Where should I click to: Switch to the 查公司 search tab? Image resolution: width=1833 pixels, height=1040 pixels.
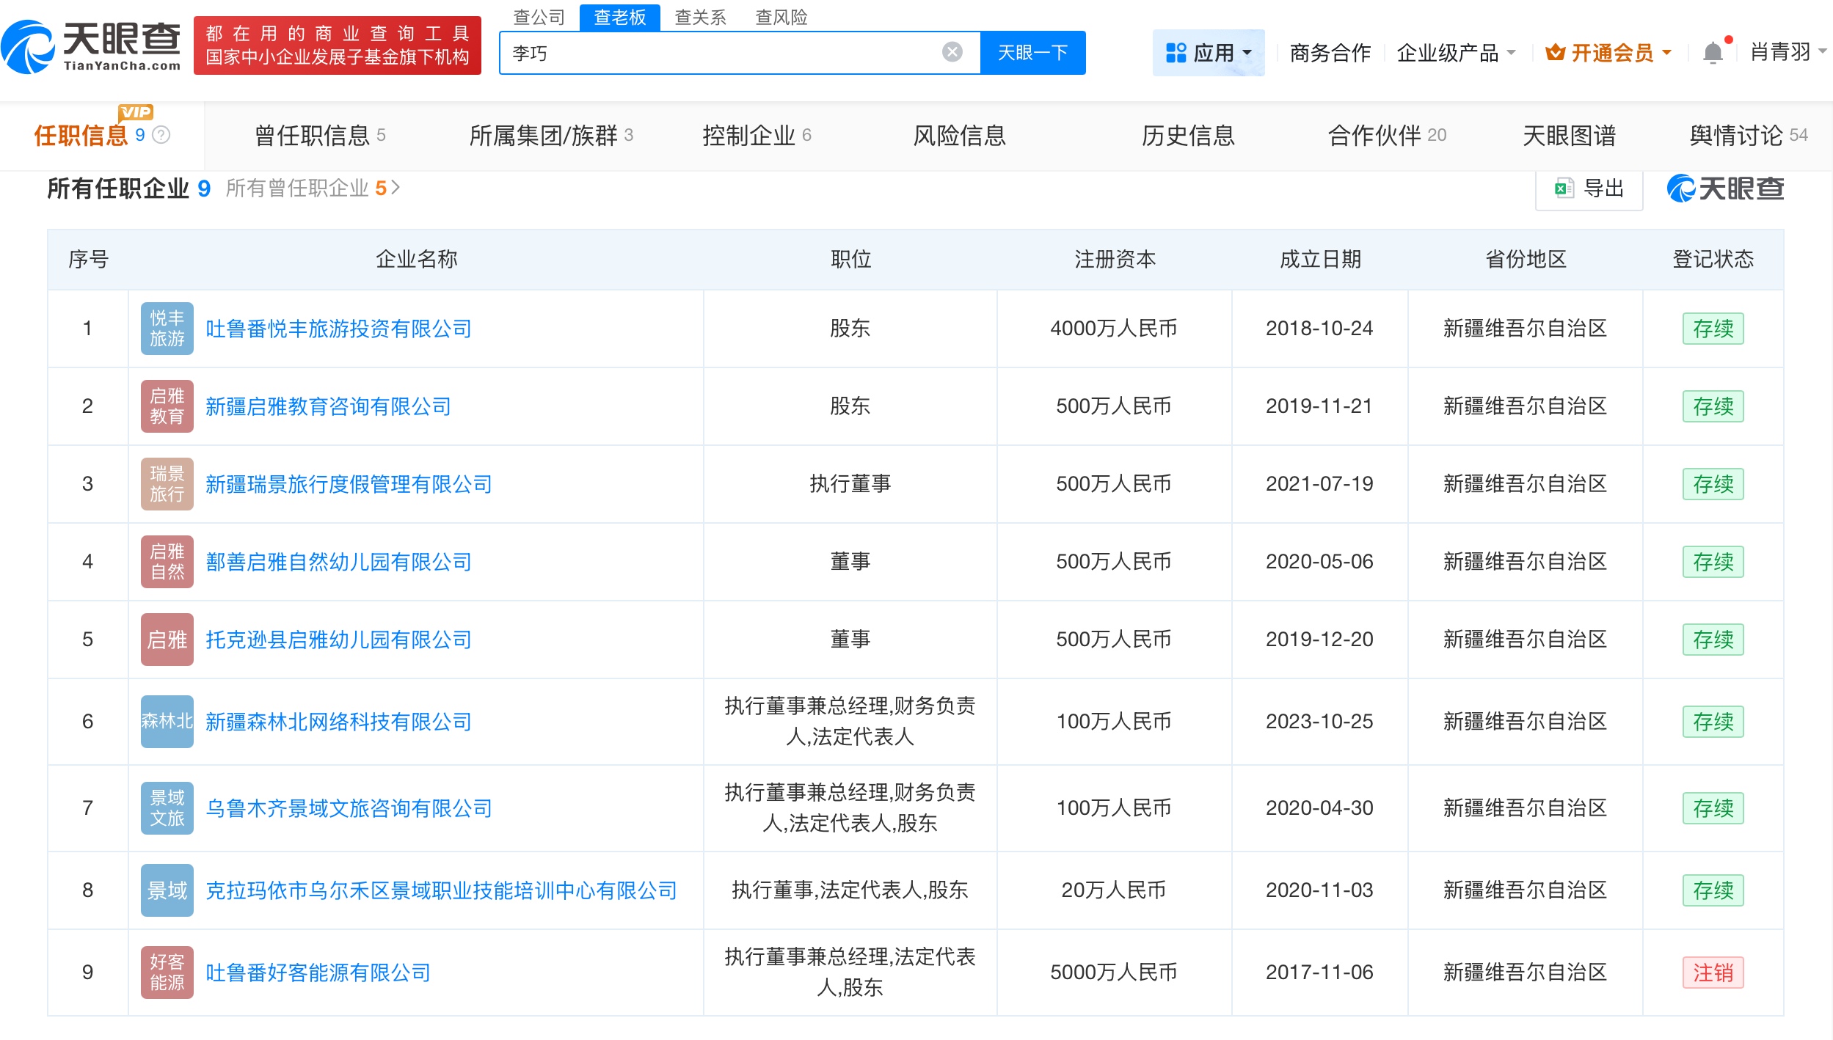(x=539, y=17)
